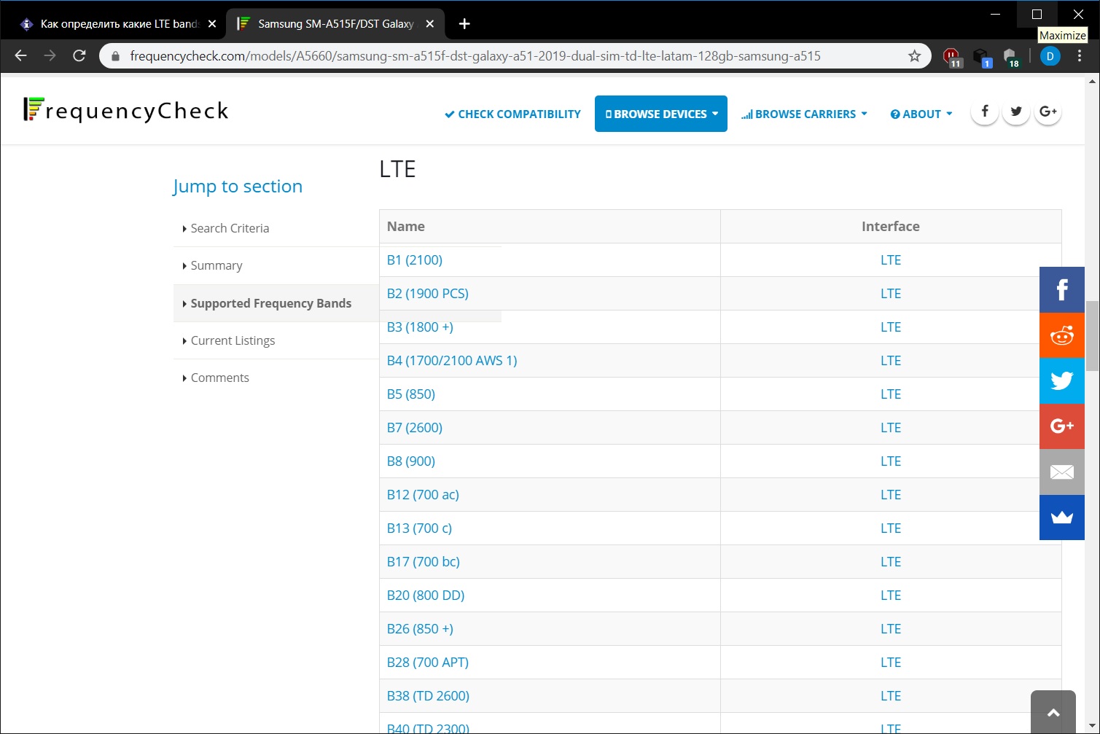This screenshot has height=734, width=1100.
Task: Share on Reddit via side bar
Action: [1062, 335]
